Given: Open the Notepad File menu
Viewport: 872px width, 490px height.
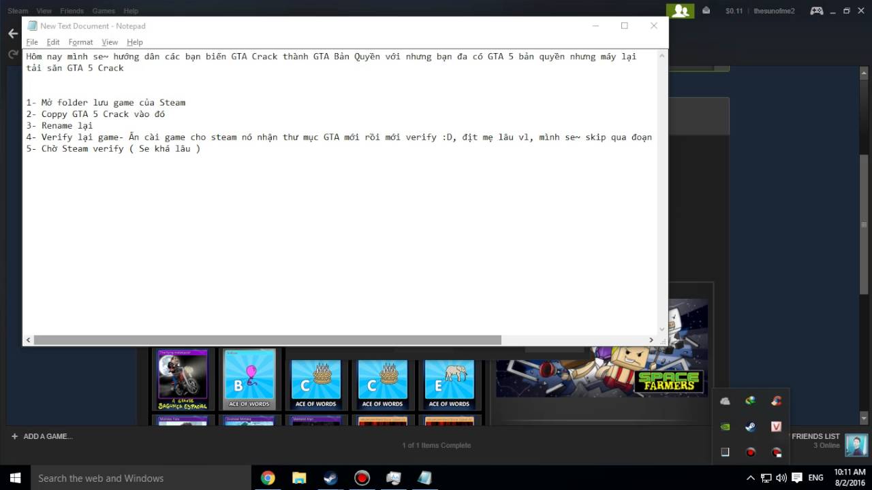Looking at the screenshot, I should pos(32,42).
